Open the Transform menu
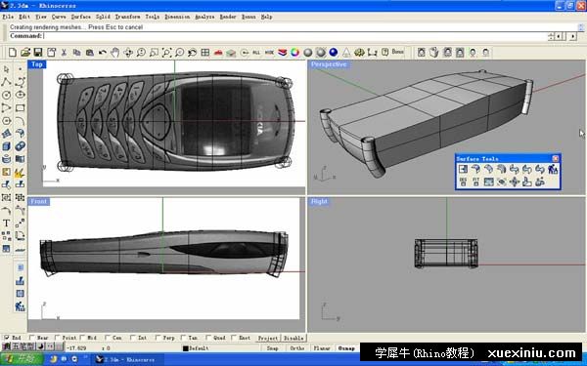The height and width of the screenshot is (366, 587). (127, 17)
